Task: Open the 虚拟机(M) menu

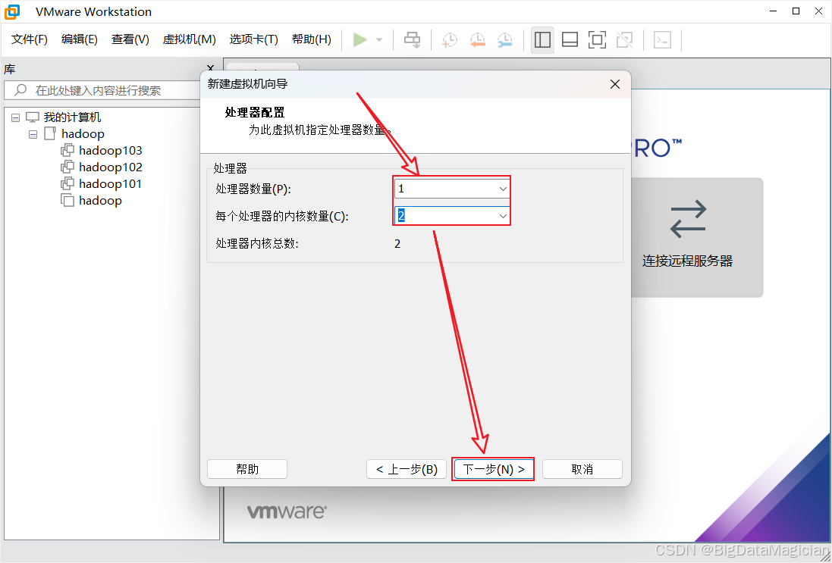Action: pyautogui.click(x=189, y=39)
